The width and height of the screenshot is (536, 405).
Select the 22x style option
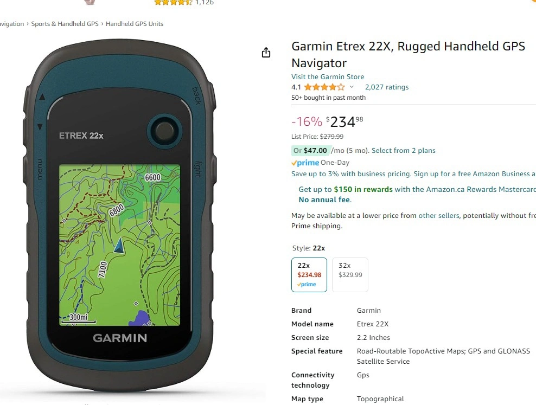point(309,274)
